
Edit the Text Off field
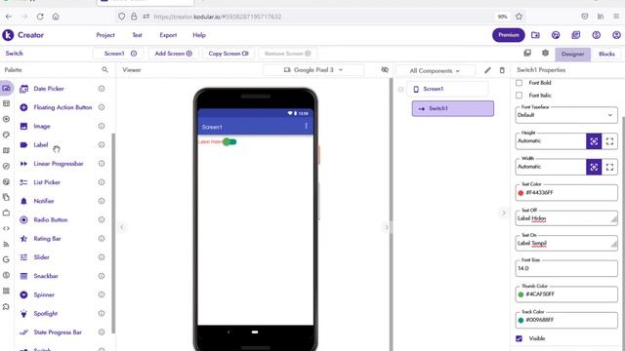coord(566,218)
